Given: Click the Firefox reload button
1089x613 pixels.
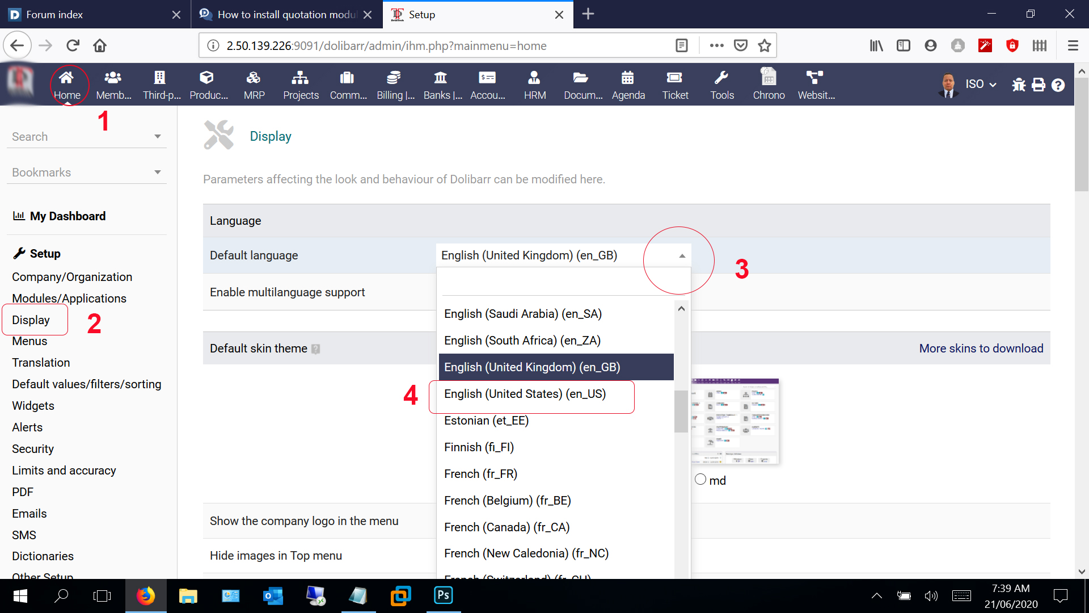Looking at the screenshot, I should click(x=73, y=45).
